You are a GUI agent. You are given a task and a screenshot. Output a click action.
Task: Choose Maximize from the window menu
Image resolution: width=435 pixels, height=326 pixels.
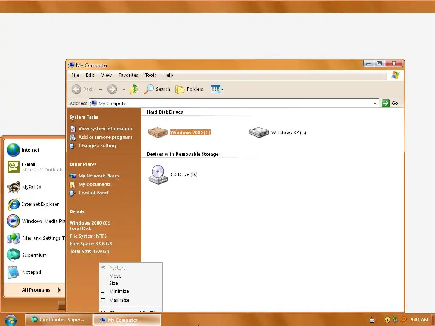pos(131,300)
